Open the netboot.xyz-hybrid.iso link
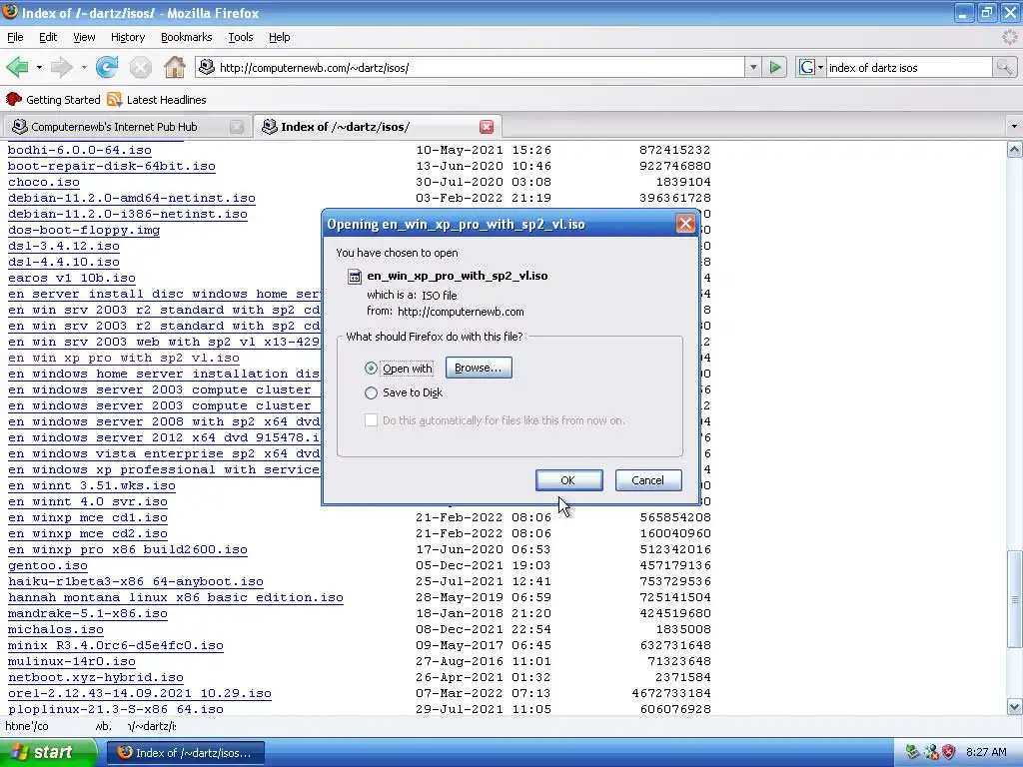Viewport: 1023px width, 767px height. [96, 677]
